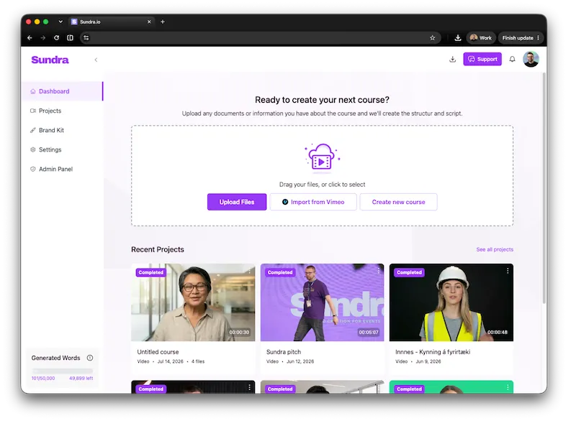Click Import from Vimeo button
The width and height of the screenshot is (576, 421).
click(x=313, y=202)
